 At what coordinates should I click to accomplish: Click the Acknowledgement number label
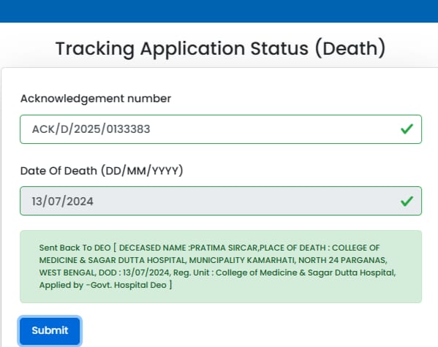pos(96,99)
